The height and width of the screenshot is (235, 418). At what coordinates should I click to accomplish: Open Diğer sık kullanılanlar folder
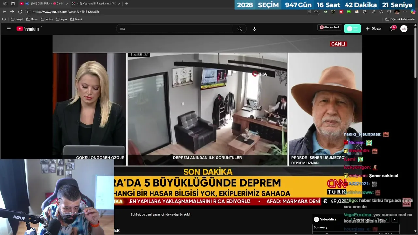click(x=400, y=19)
